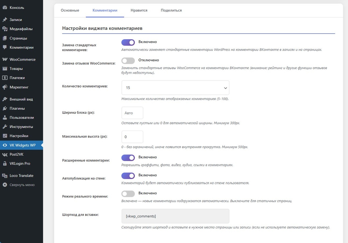Click the Платежи dollar icon
The width and height of the screenshot is (348, 243).
pyautogui.click(x=5, y=78)
